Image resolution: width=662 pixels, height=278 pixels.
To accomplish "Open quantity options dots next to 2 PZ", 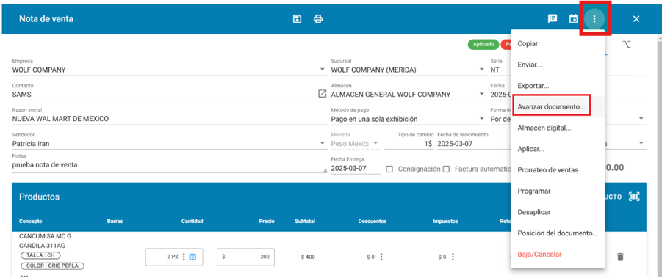I will pyautogui.click(x=183, y=257).
